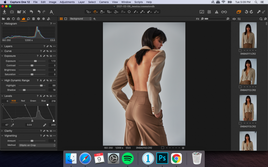Open the Background layer dropdown
Image resolution: width=268 pixels, height=167 pixels.
[x=80, y=19]
